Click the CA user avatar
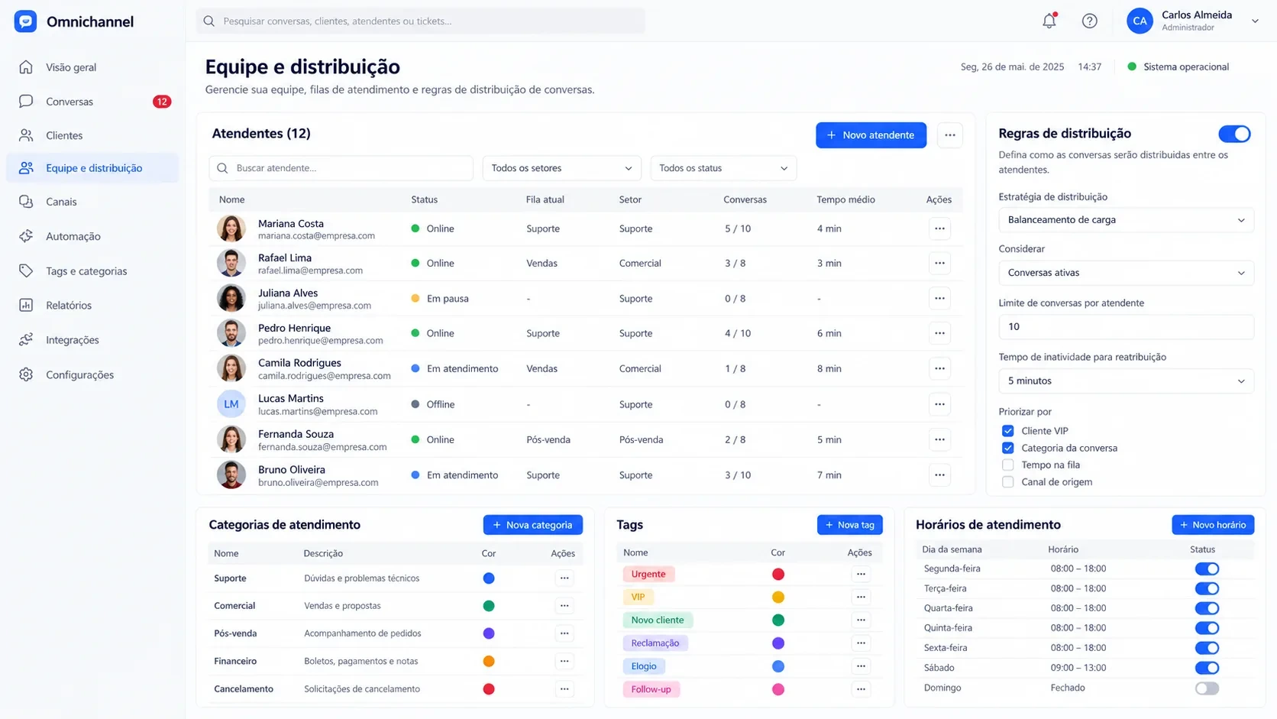The height and width of the screenshot is (719, 1277). [x=1140, y=21]
